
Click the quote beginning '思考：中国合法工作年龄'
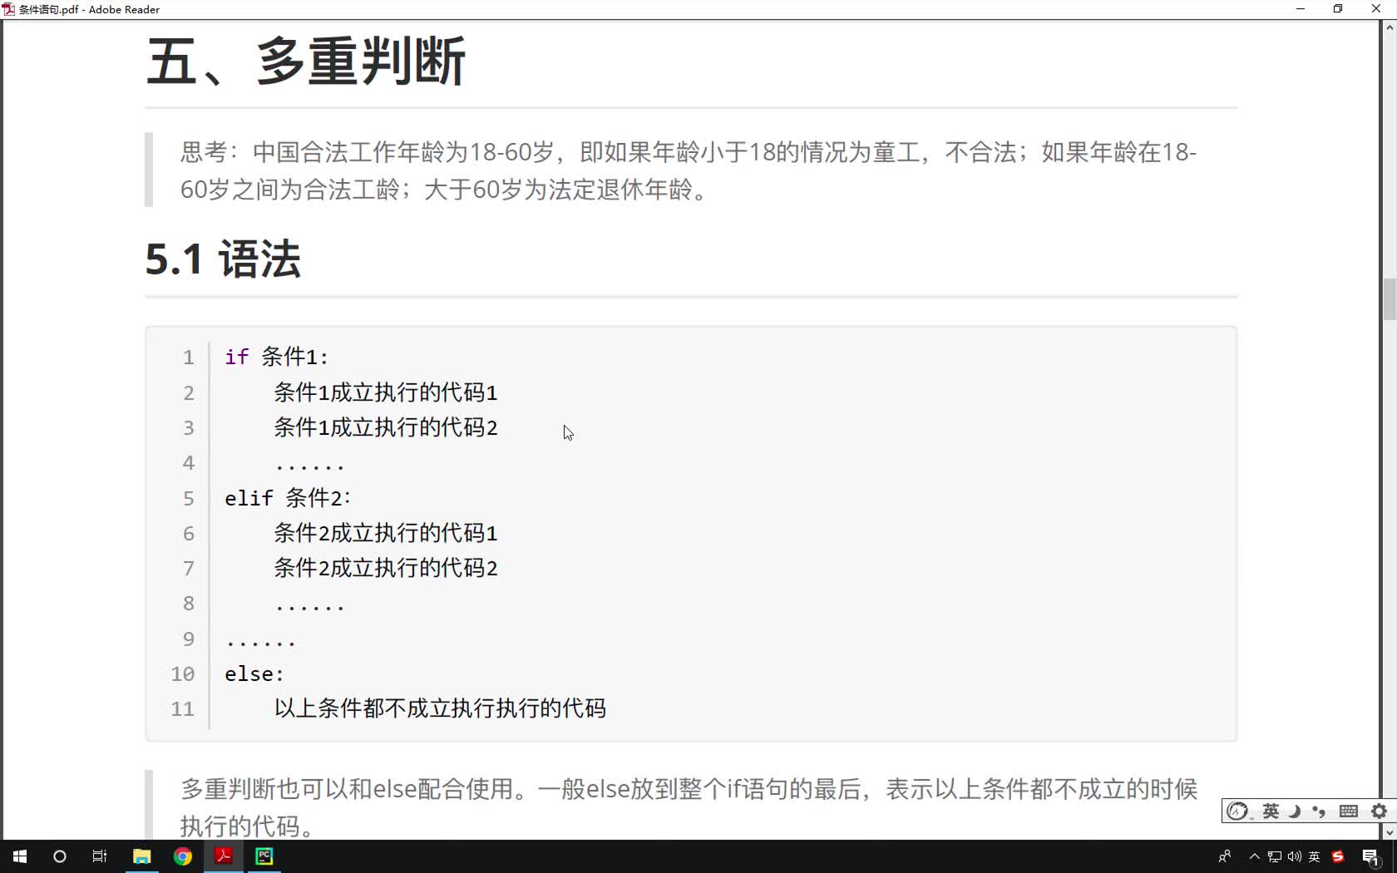click(689, 170)
